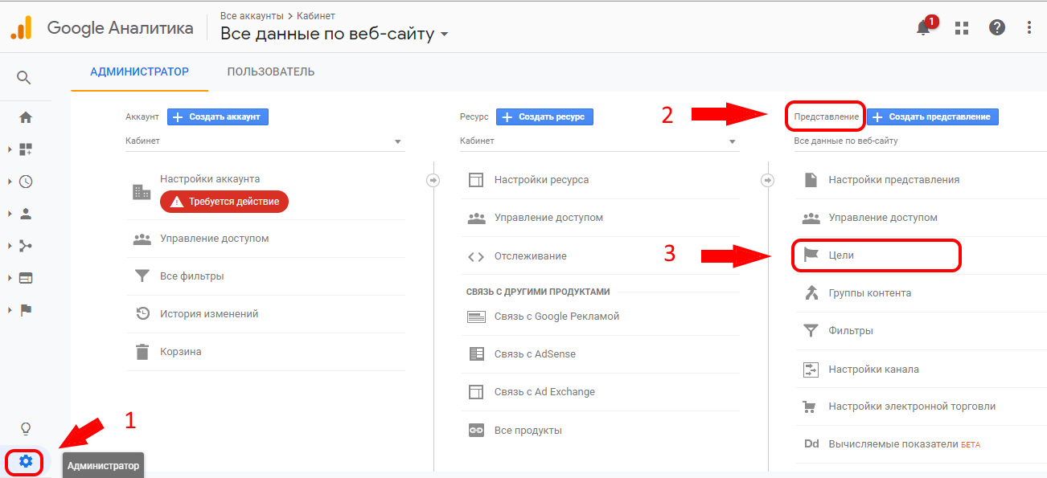The width and height of the screenshot is (1047, 478).
Task: Click arrow circle between property and view columns
Action: click(x=767, y=180)
